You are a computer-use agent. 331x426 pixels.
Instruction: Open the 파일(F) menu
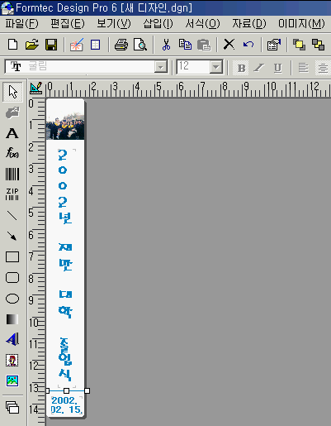[21, 24]
